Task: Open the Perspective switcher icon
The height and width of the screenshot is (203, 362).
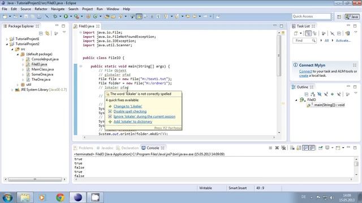Action: (x=339, y=16)
